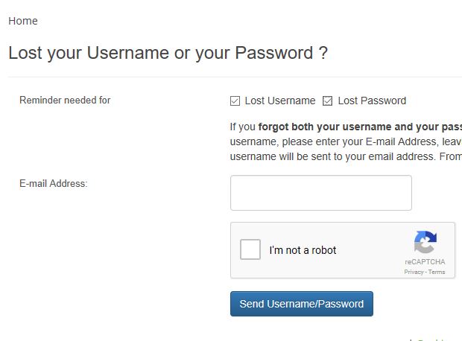The height and width of the screenshot is (341, 462).
Task: Click the "I'm not a robot" text
Action: [303, 250]
